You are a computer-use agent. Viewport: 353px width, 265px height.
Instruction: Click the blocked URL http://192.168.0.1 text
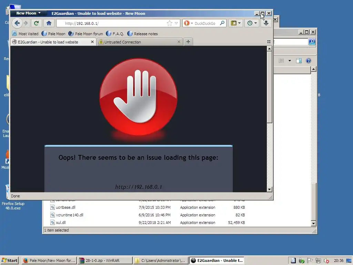pos(139,187)
